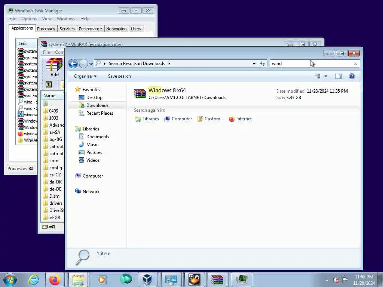Launch Internet Explorer from taskbar
383x287 pixels.
coord(33,280)
